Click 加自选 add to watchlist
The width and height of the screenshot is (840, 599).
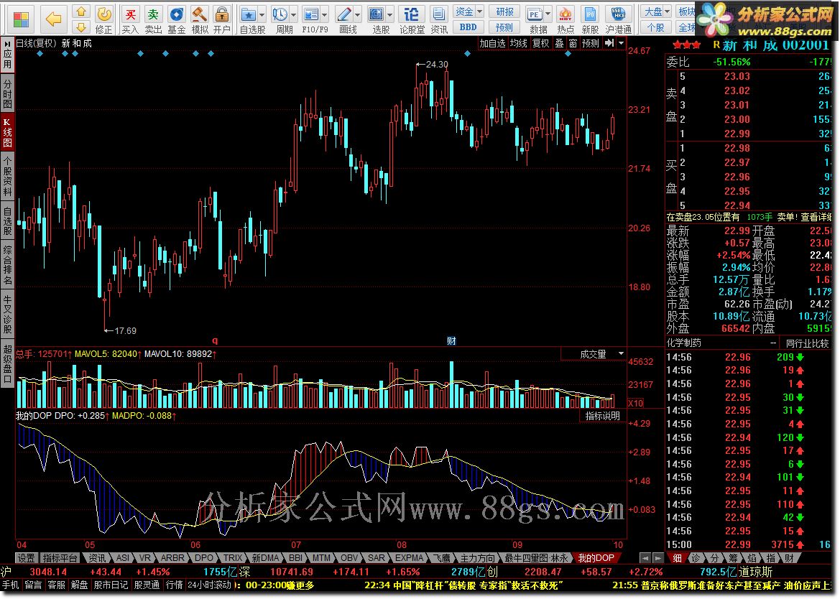tap(491, 43)
